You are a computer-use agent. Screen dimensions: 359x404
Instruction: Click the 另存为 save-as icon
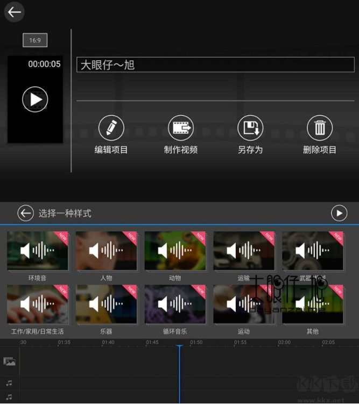[250, 128]
